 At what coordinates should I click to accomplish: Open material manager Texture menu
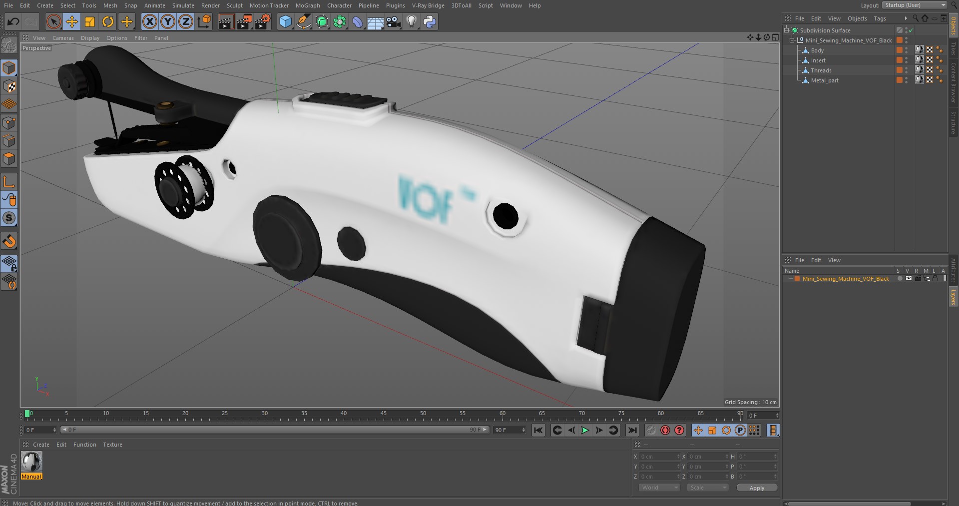[112, 445]
